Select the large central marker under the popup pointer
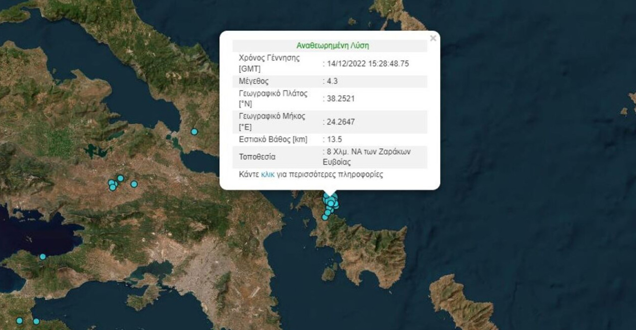The image size is (636, 330). [331, 202]
